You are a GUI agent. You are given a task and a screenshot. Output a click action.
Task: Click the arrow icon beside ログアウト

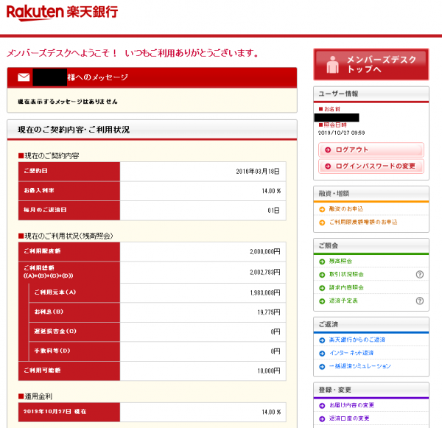point(328,150)
